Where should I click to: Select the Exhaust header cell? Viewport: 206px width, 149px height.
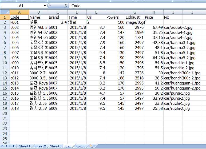point(135,17)
